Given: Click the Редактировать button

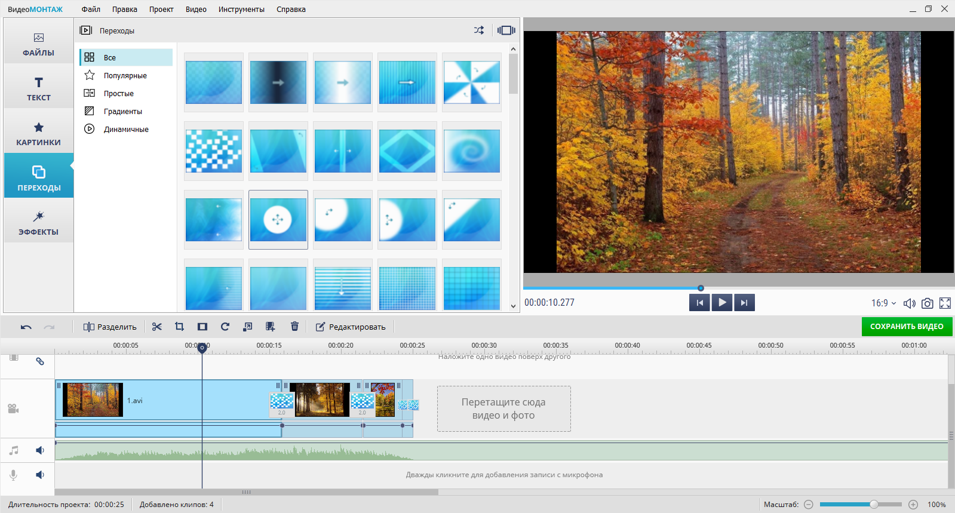Looking at the screenshot, I should [x=351, y=327].
